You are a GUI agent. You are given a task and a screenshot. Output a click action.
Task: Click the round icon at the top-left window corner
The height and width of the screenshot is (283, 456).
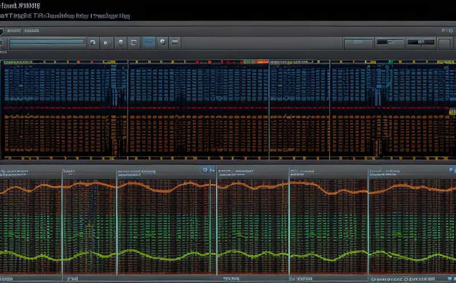(2, 31)
